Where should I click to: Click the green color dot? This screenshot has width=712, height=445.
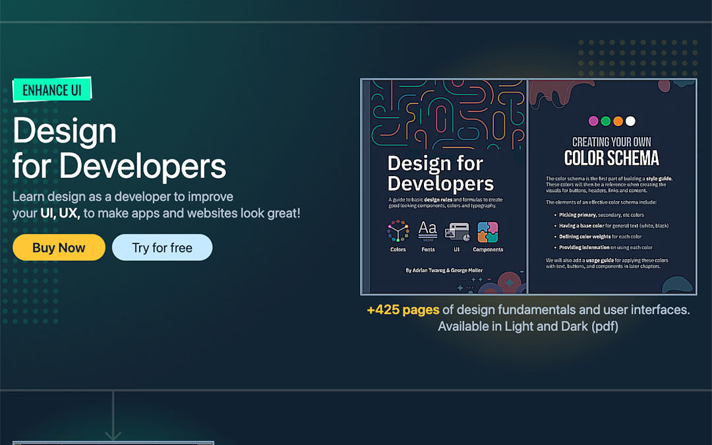[605, 121]
